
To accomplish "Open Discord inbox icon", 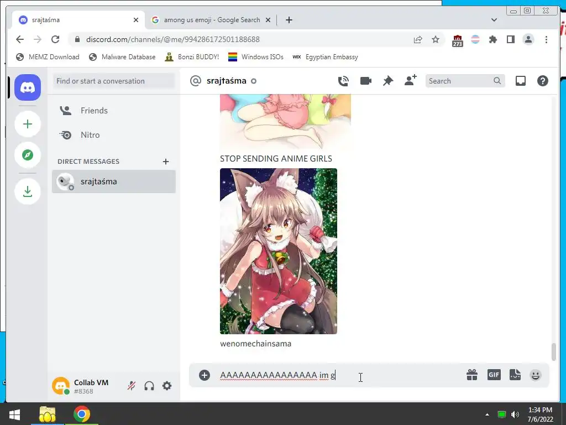I will (521, 81).
